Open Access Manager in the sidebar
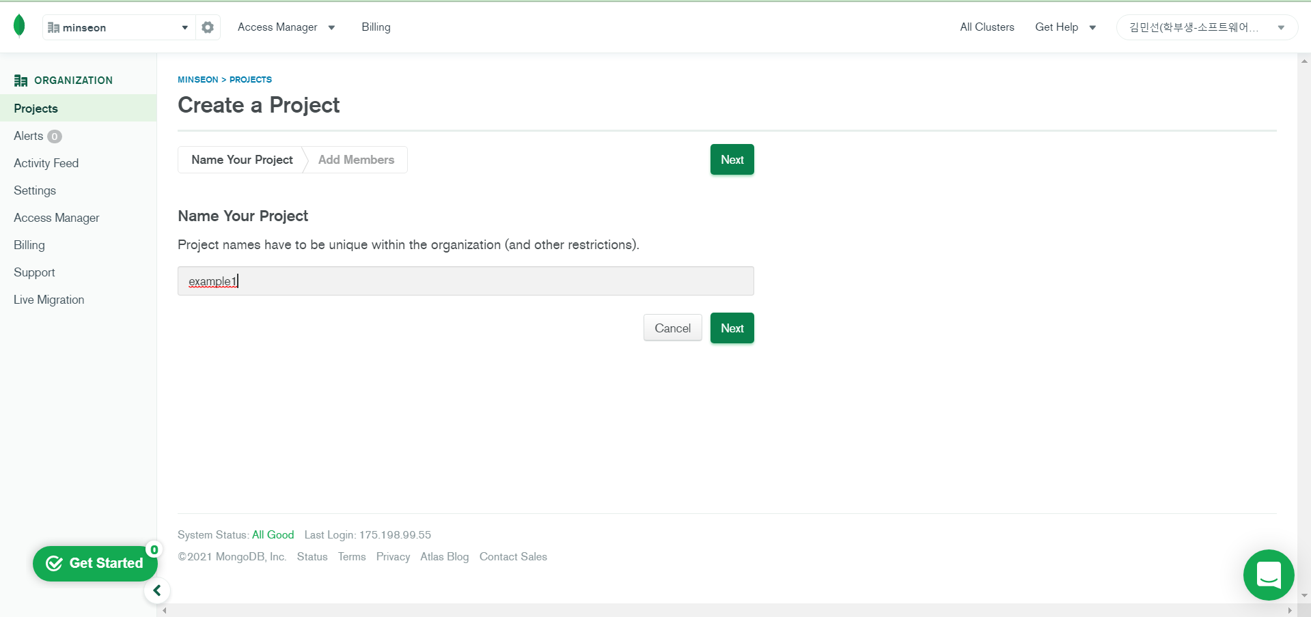 (x=57, y=218)
